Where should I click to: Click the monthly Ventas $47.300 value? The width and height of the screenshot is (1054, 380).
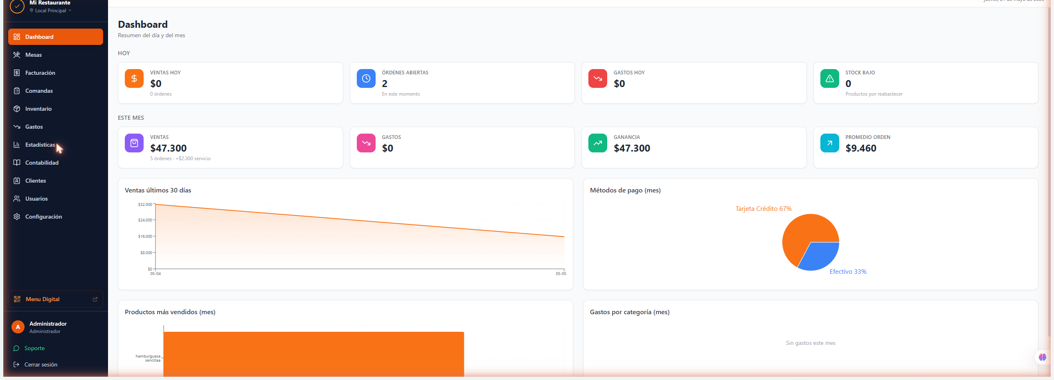169,148
